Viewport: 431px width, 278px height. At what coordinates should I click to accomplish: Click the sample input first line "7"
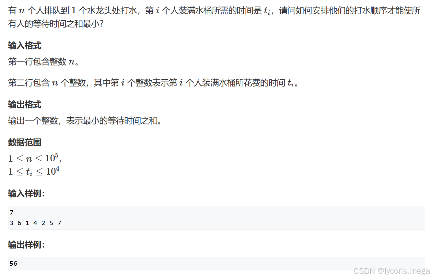(x=12, y=213)
